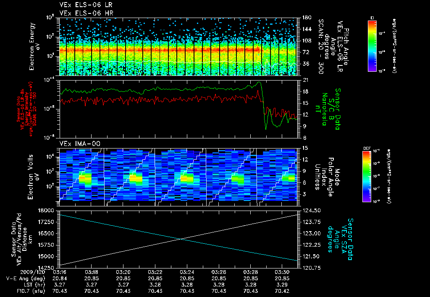The height and width of the screenshot is (297, 430).
Task: Click the ELS electron energy spectrogram panel
Action: 178,47
